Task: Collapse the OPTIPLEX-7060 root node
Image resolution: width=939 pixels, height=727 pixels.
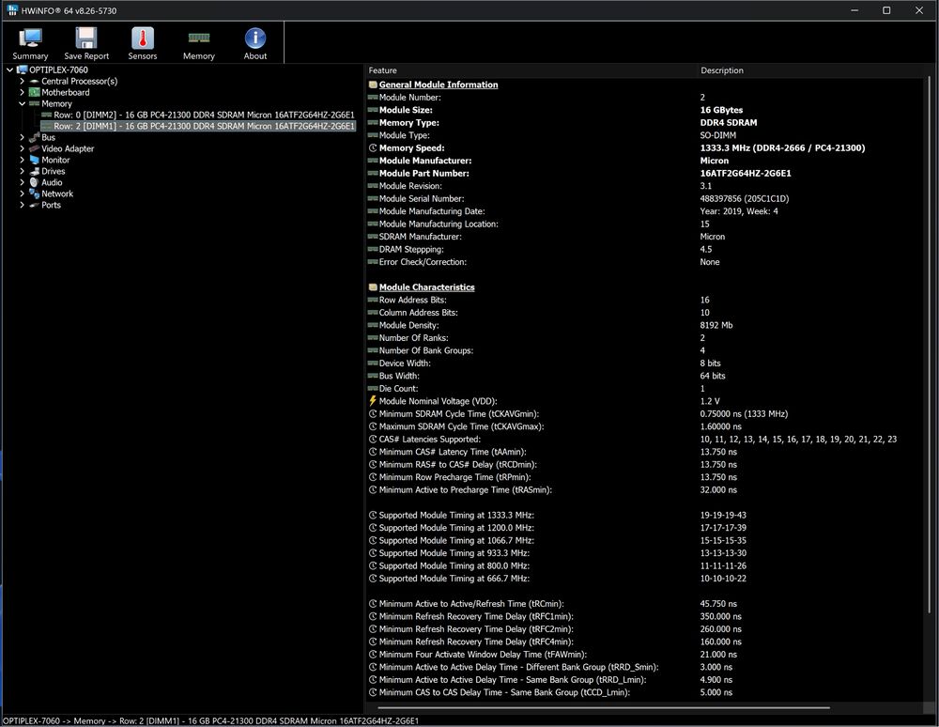Action: (9, 70)
